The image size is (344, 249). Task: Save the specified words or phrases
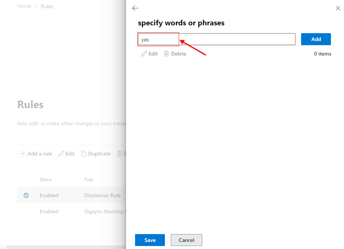coord(150,240)
